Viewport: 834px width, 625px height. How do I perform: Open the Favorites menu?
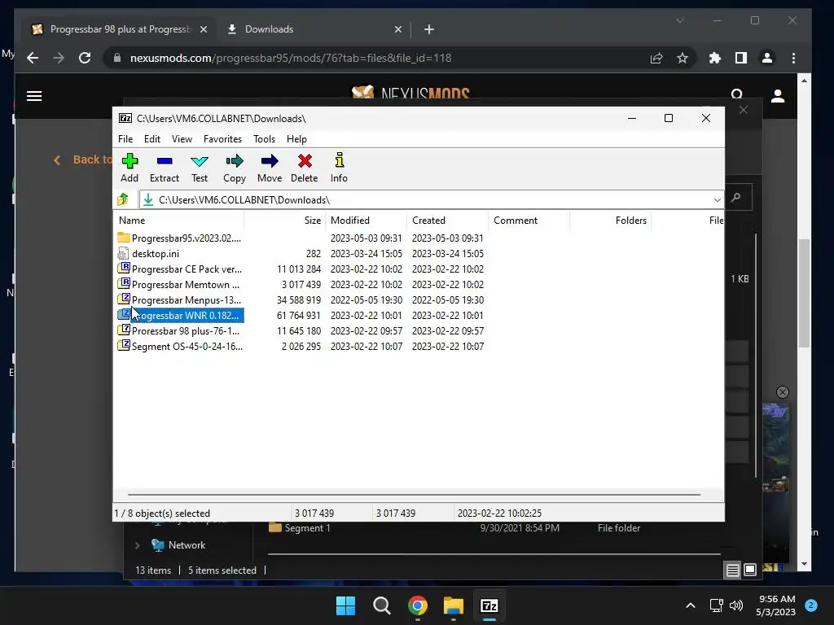coord(222,138)
